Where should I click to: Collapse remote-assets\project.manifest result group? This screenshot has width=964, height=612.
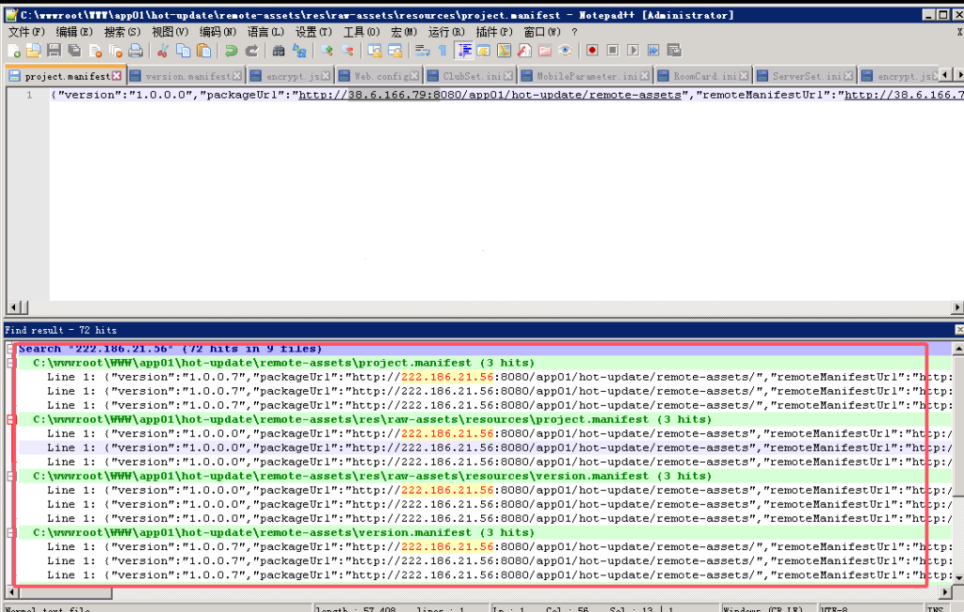click(10, 363)
